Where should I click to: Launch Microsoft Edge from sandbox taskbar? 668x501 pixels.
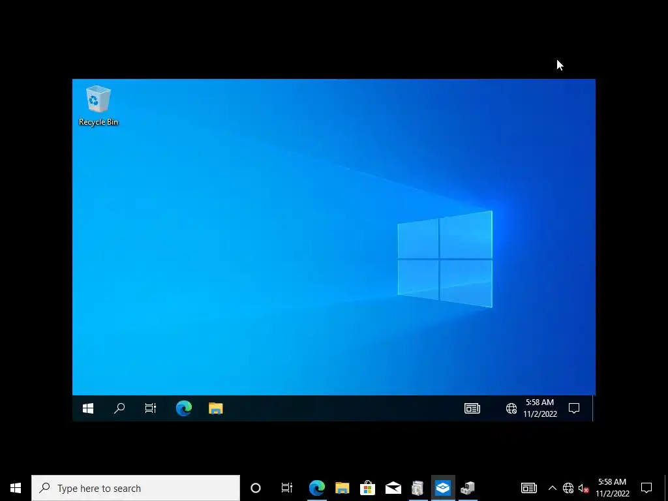pos(184,408)
